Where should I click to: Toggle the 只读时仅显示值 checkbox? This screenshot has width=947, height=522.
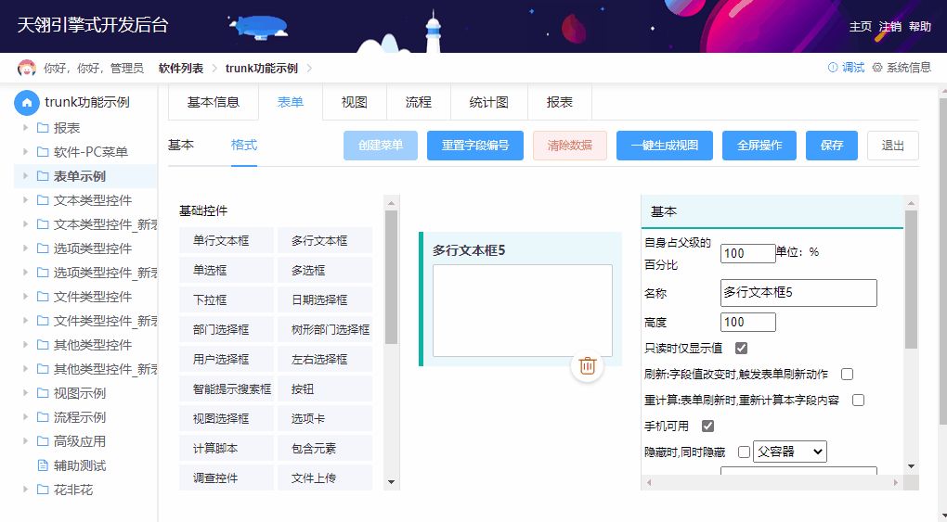tap(741, 349)
